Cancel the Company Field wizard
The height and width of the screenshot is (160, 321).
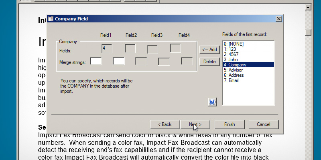coord(264,124)
